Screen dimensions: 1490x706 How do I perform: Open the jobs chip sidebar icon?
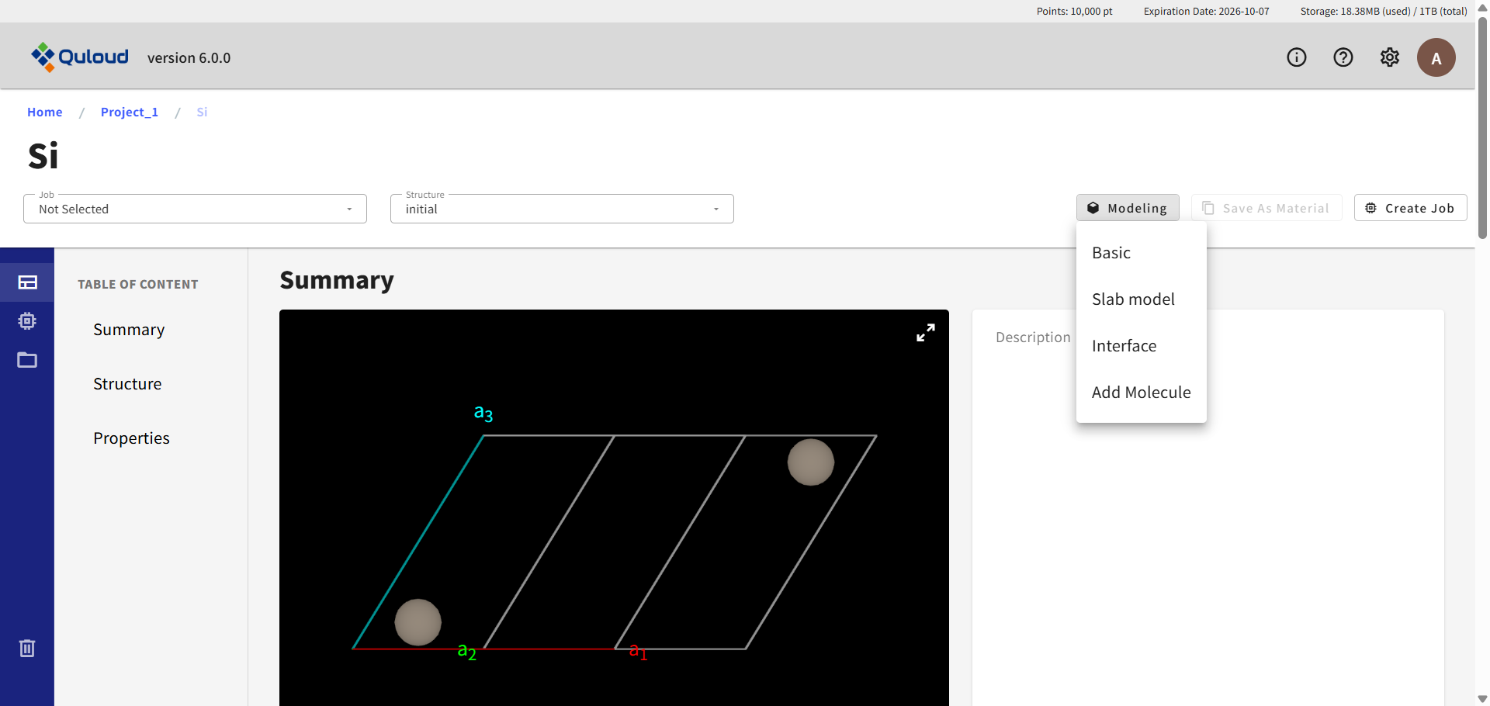click(27, 321)
